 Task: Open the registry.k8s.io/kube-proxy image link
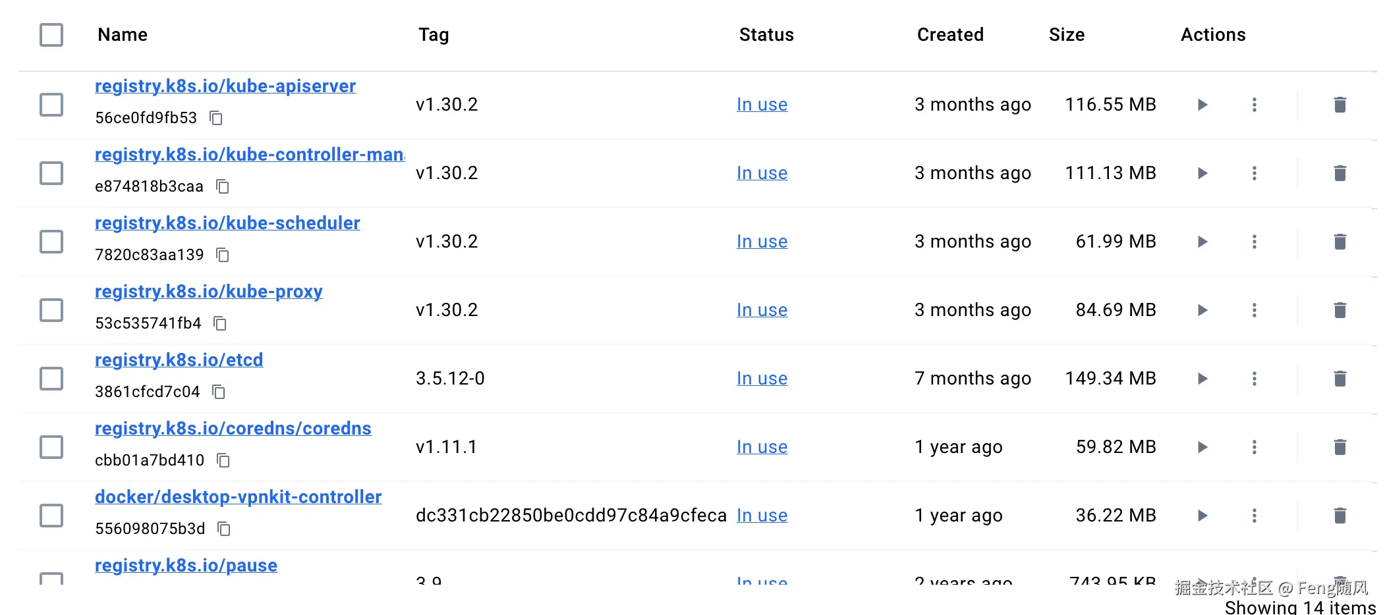208,292
